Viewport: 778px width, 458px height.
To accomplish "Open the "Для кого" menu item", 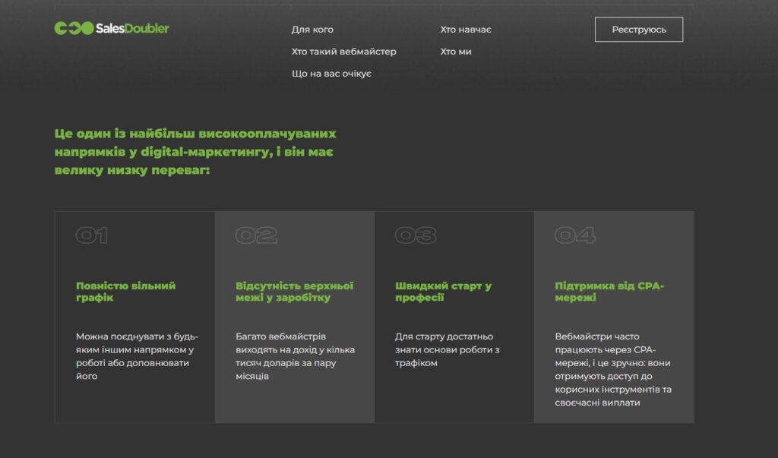I will [x=312, y=30].
